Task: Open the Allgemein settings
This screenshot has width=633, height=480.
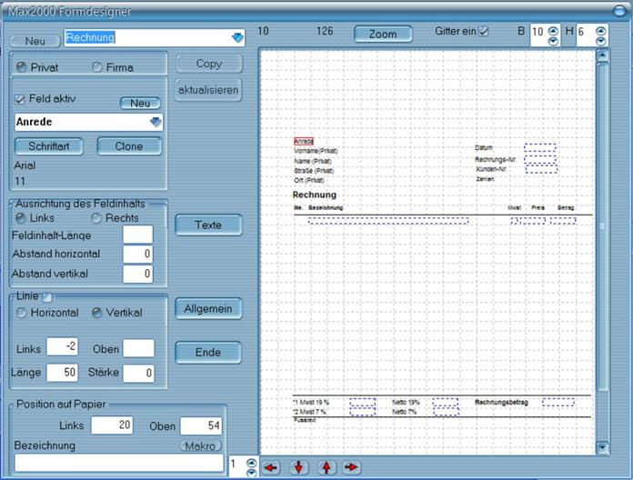Action: [208, 308]
